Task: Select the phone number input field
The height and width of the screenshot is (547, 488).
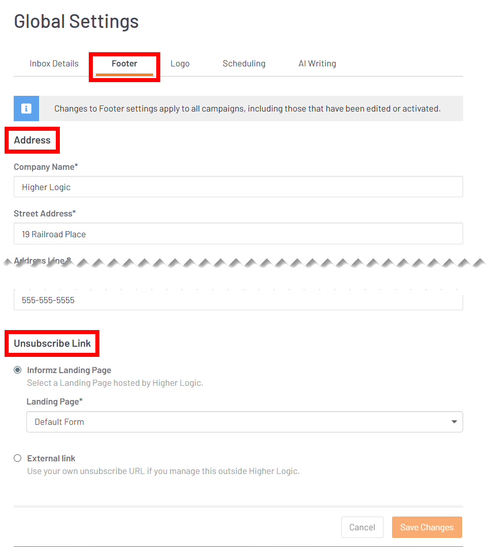Action: tap(238, 300)
